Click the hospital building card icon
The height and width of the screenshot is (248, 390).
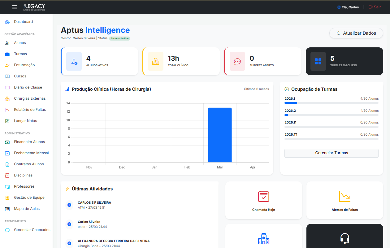(263, 239)
